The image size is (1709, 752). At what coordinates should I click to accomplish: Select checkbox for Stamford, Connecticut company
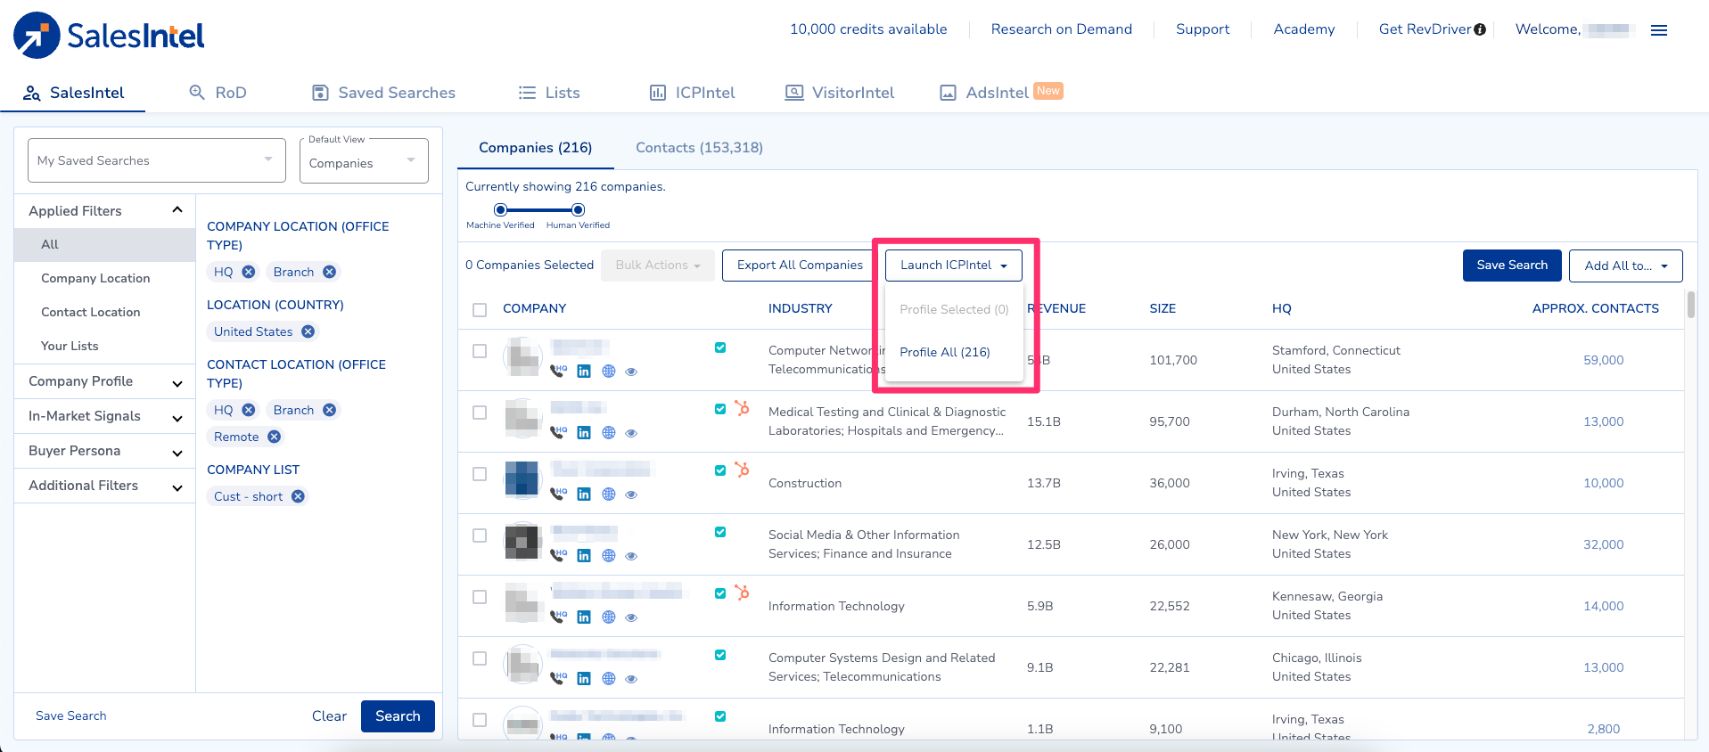pyautogui.click(x=480, y=351)
